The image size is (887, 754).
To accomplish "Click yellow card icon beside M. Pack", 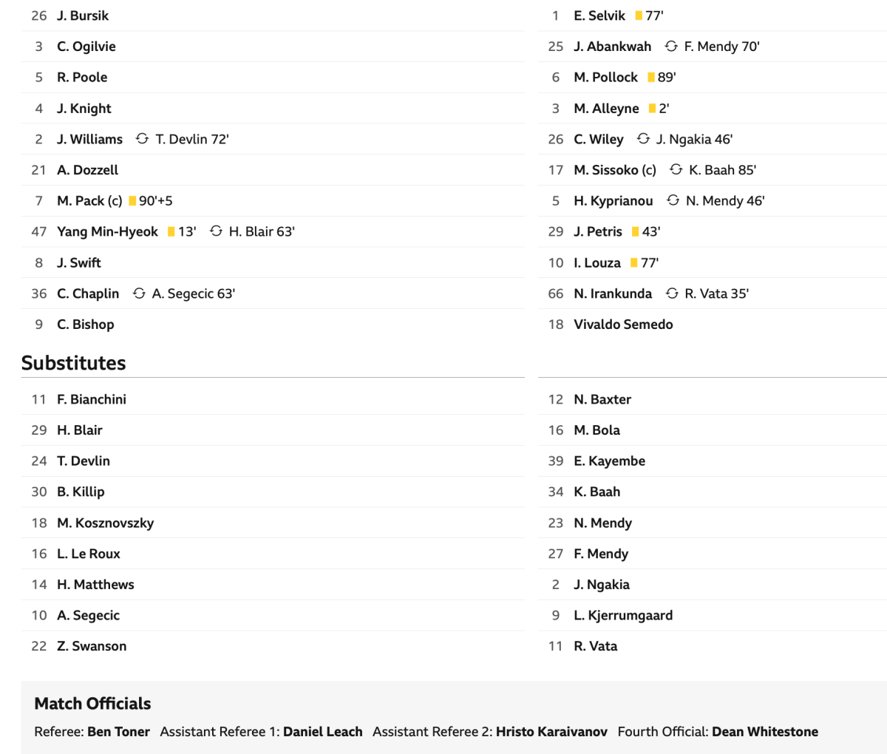I will coord(132,201).
